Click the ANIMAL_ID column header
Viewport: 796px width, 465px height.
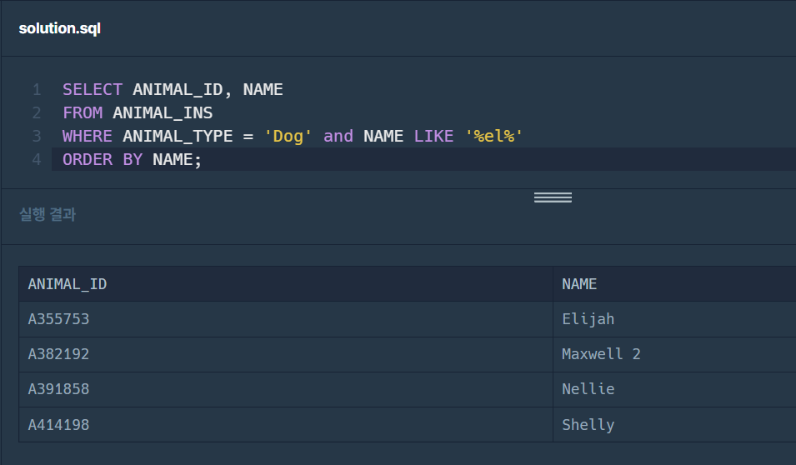click(286, 284)
